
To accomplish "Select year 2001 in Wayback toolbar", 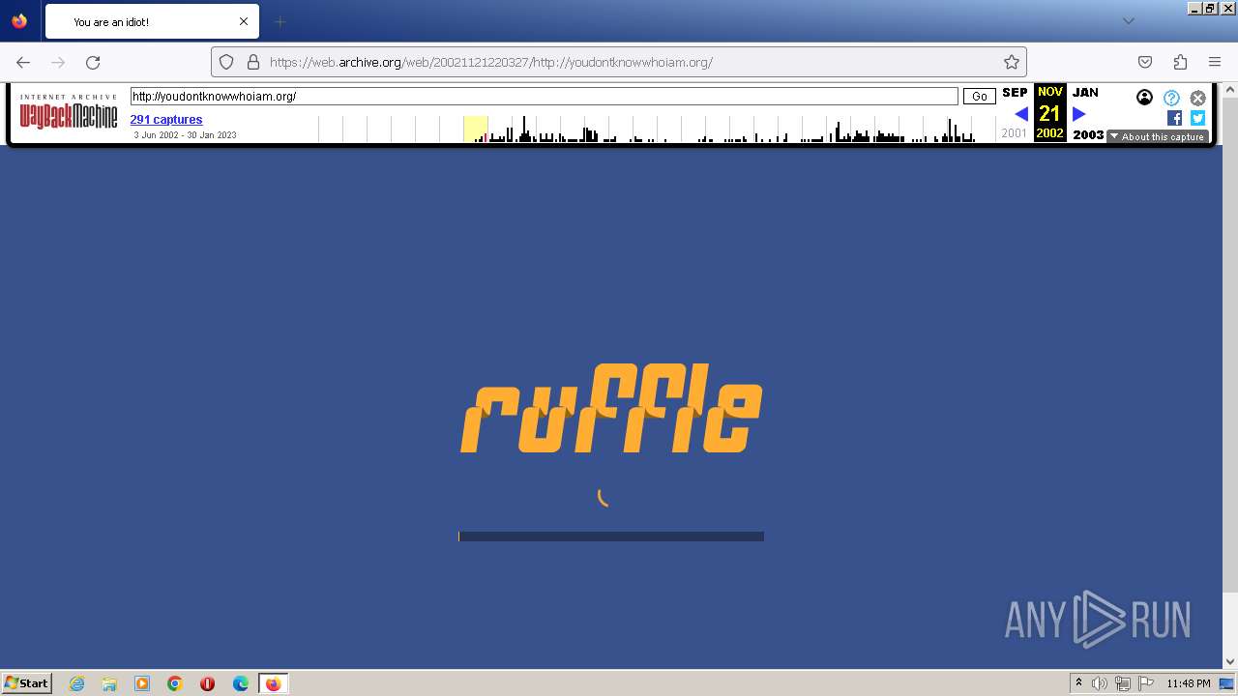I will click(x=1015, y=133).
